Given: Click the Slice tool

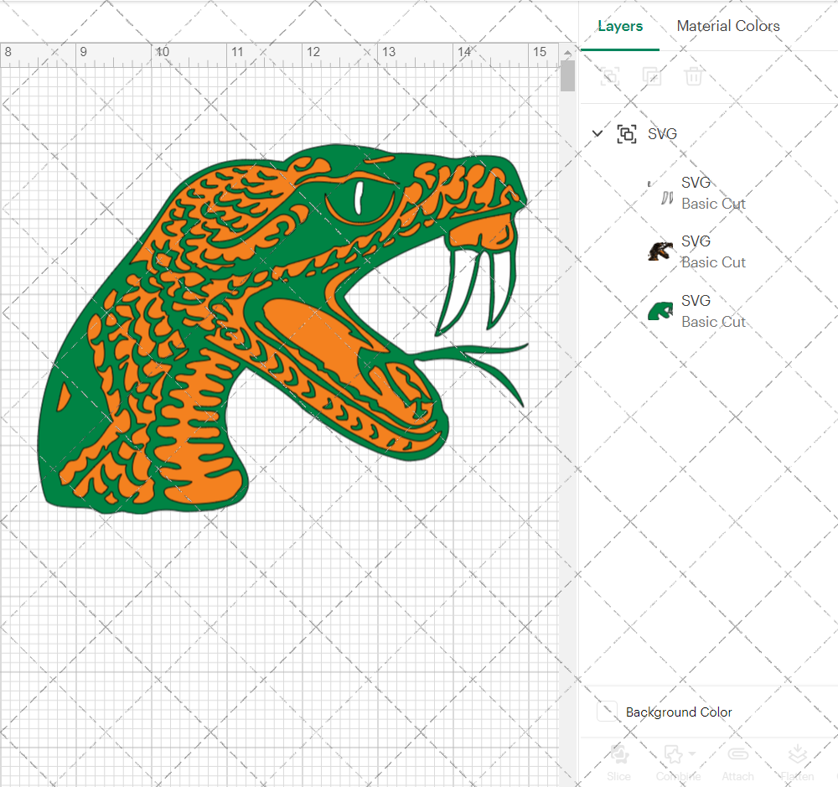Looking at the screenshot, I should [x=619, y=763].
